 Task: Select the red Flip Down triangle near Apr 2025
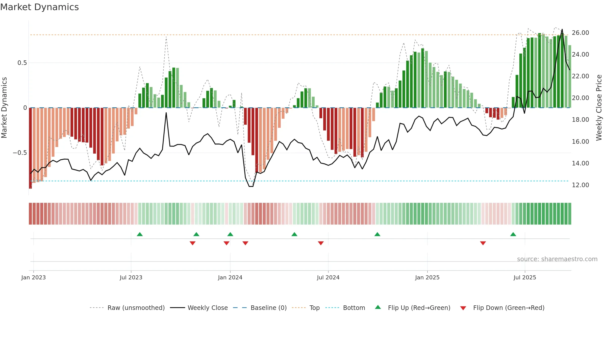pyautogui.click(x=483, y=243)
